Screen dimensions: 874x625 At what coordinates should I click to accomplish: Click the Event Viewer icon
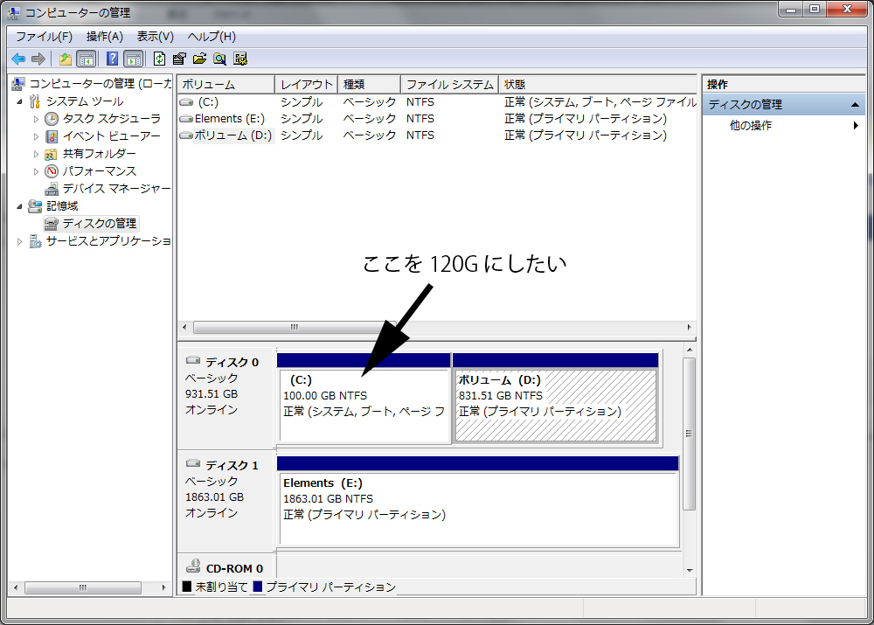pos(52,136)
